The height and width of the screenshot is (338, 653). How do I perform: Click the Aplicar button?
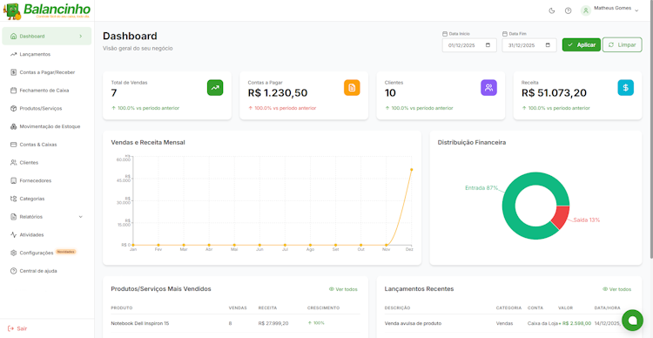[582, 44]
